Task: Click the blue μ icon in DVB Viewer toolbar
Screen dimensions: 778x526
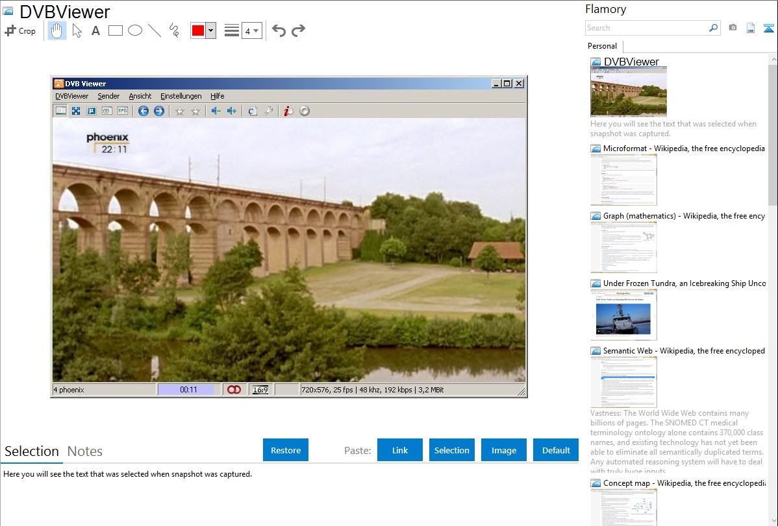Action: [92, 111]
